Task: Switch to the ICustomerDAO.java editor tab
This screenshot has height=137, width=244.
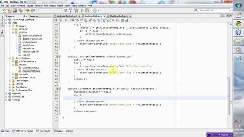Action: (119, 16)
